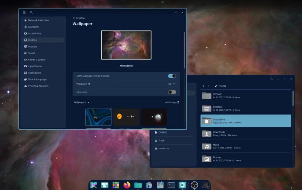
Task: Click the search icon in Files window
Action: point(271,79)
